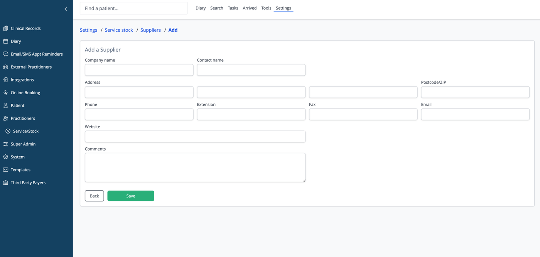
Task: Click the second Address line field
Action: point(251,92)
